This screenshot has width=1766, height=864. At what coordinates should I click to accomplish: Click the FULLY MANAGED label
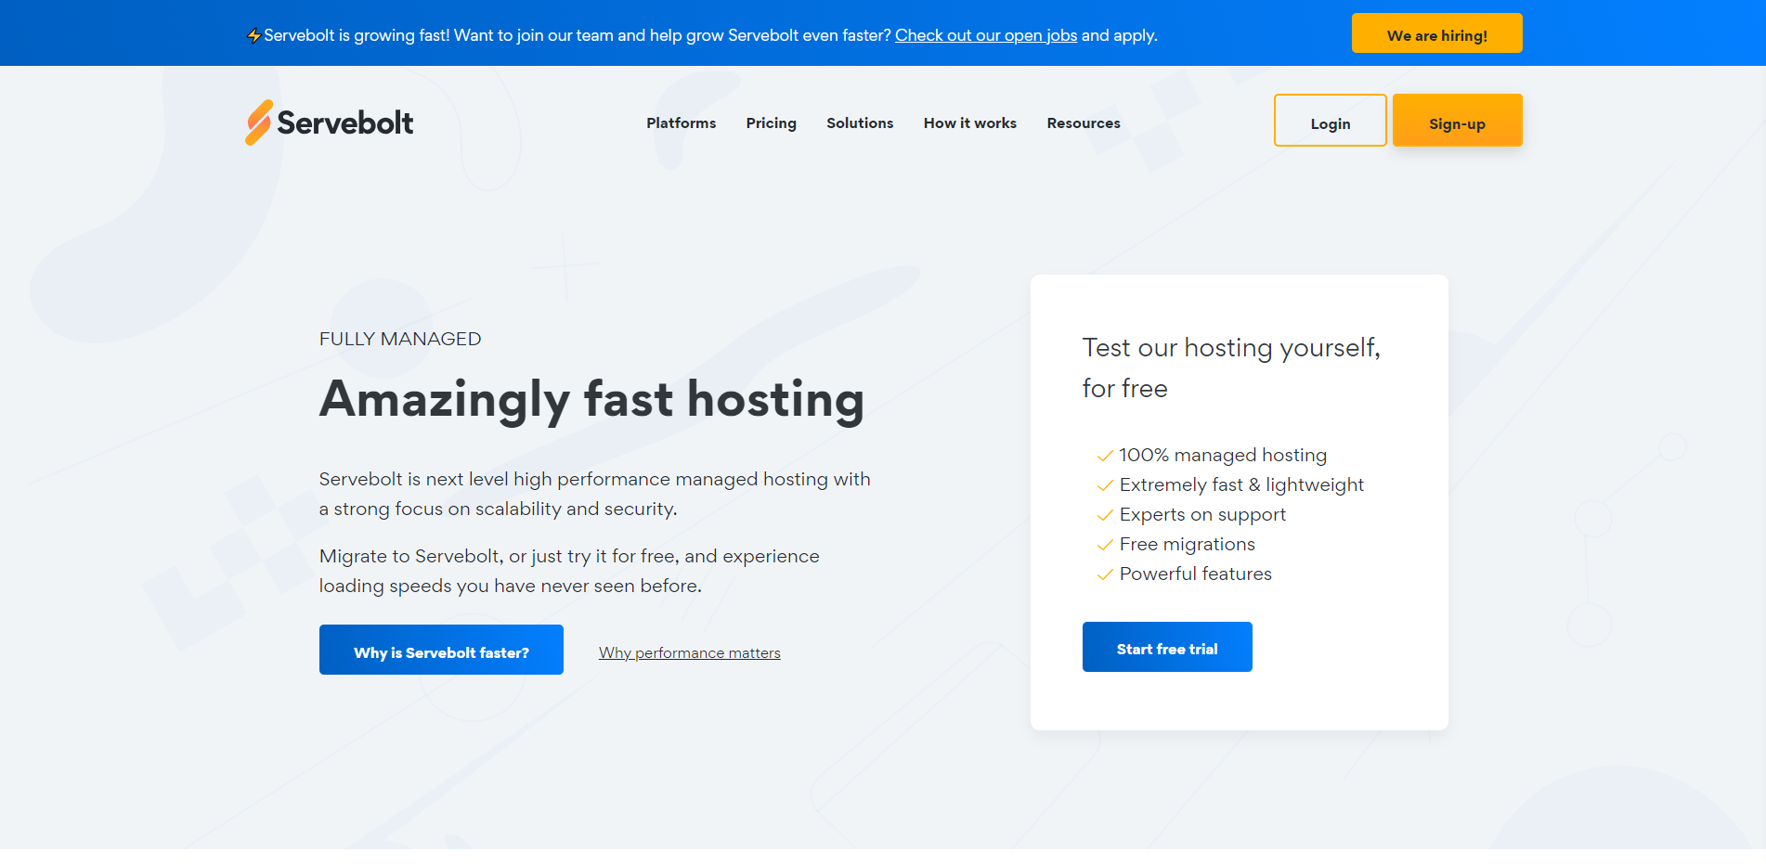[x=400, y=339]
